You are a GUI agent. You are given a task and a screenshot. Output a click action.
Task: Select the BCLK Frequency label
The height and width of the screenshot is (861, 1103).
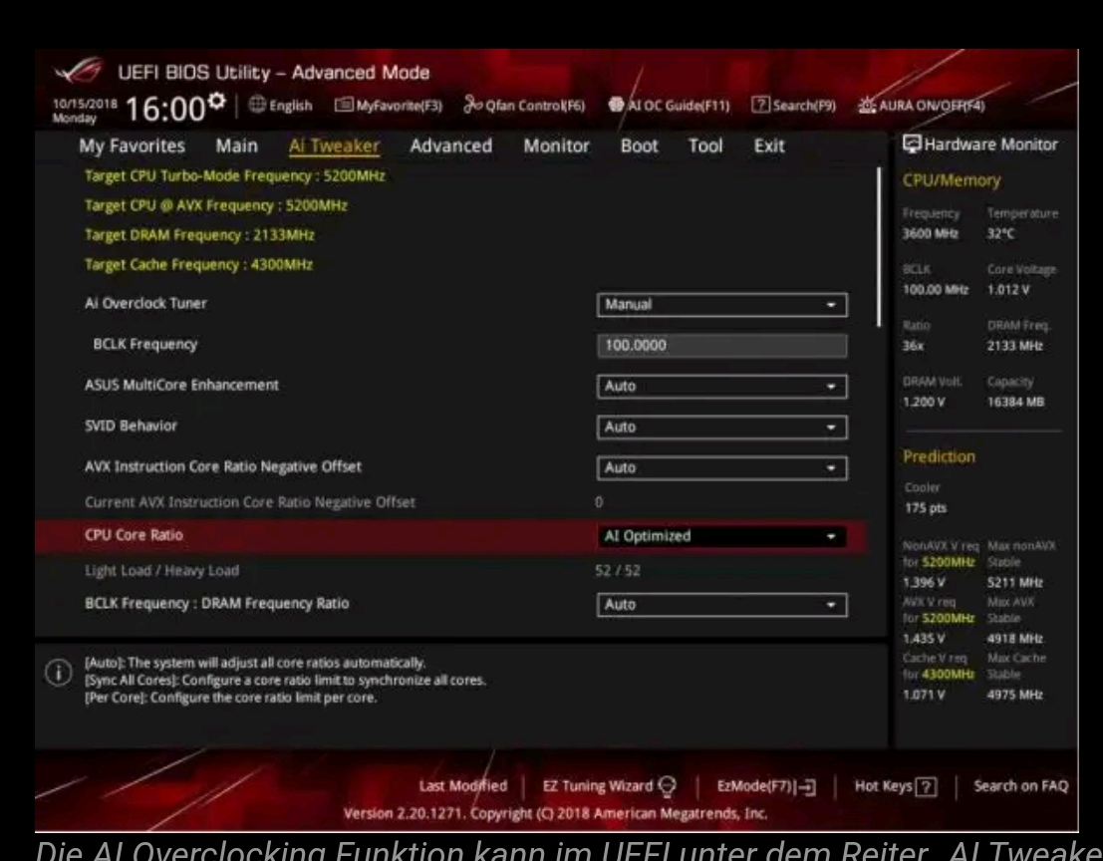click(x=144, y=344)
